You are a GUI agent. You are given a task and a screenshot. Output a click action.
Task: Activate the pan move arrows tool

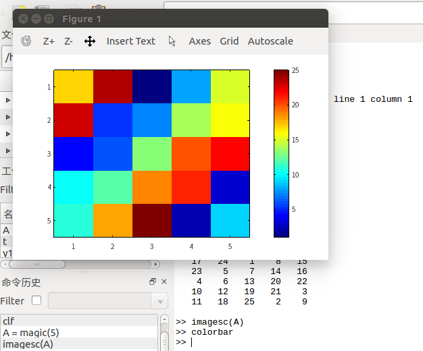point(90,41)
